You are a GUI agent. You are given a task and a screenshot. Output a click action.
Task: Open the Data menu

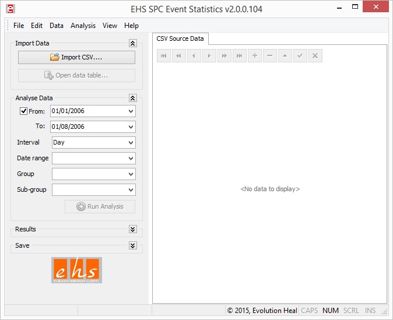click(57, 26)
